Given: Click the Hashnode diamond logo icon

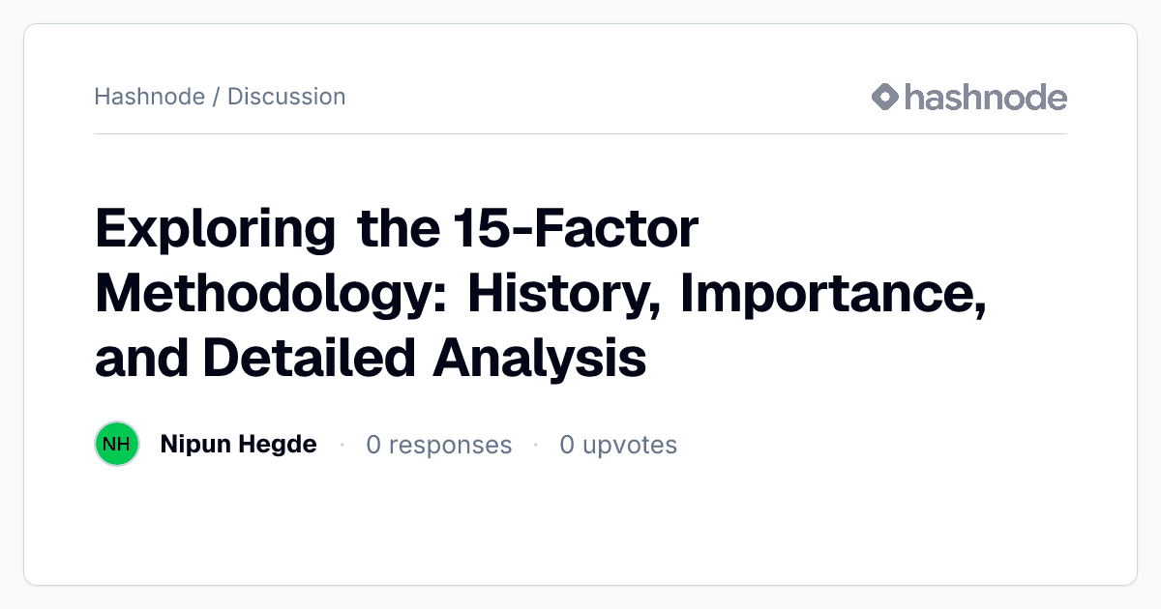Looking at the screenshot, I should 885,97.
